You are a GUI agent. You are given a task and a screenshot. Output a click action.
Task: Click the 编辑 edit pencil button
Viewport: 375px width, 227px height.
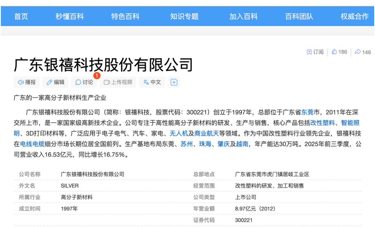[55, 82]
